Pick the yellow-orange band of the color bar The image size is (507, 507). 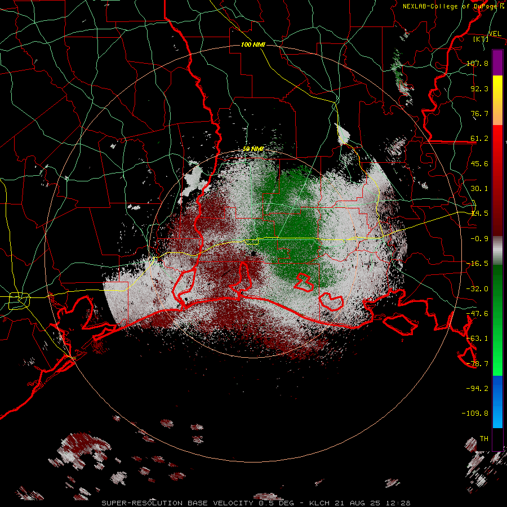point(497,100)
